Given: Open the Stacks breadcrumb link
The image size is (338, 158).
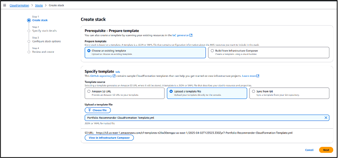Looking at the screenshot, I should point(39,6).
